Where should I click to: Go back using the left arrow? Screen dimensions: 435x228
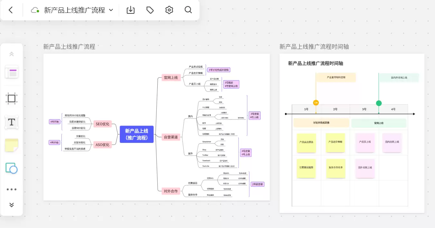(11, 10)
